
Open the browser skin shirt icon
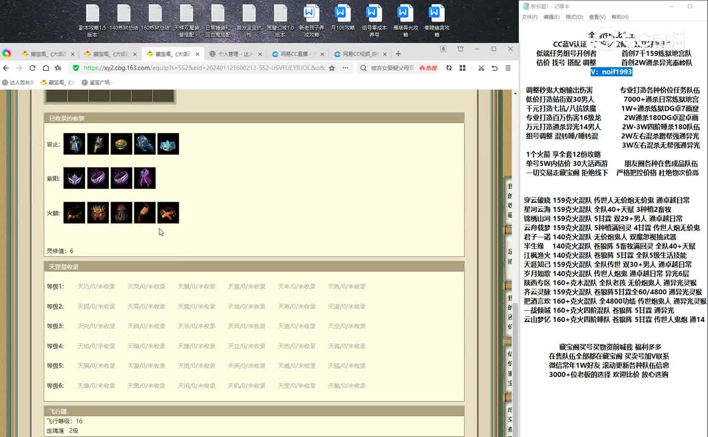pyautogui.click(x=460, y=49)
